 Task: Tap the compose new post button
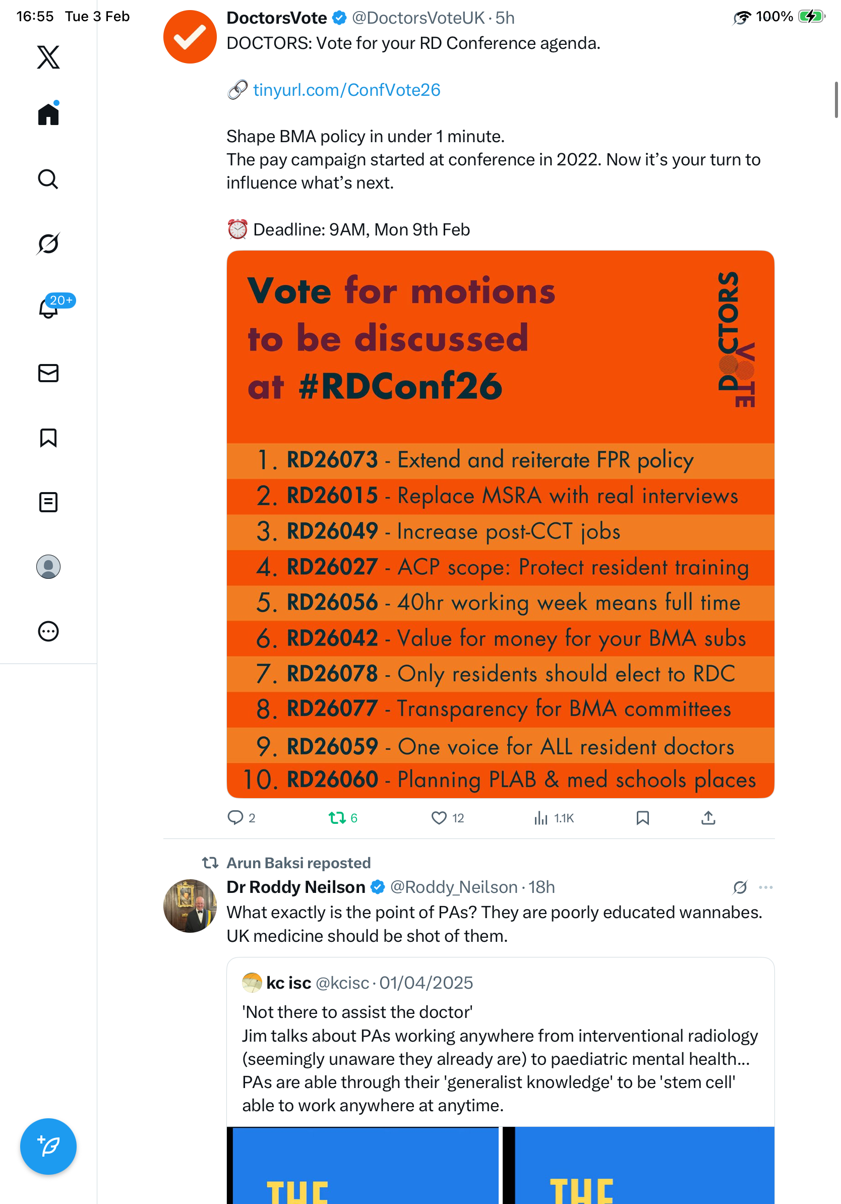tap(48, 1147)
